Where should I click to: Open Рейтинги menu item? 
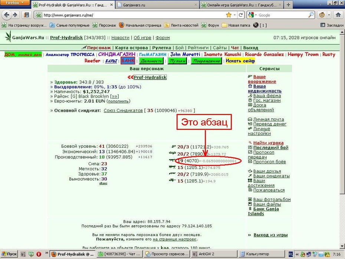point(198,48)
